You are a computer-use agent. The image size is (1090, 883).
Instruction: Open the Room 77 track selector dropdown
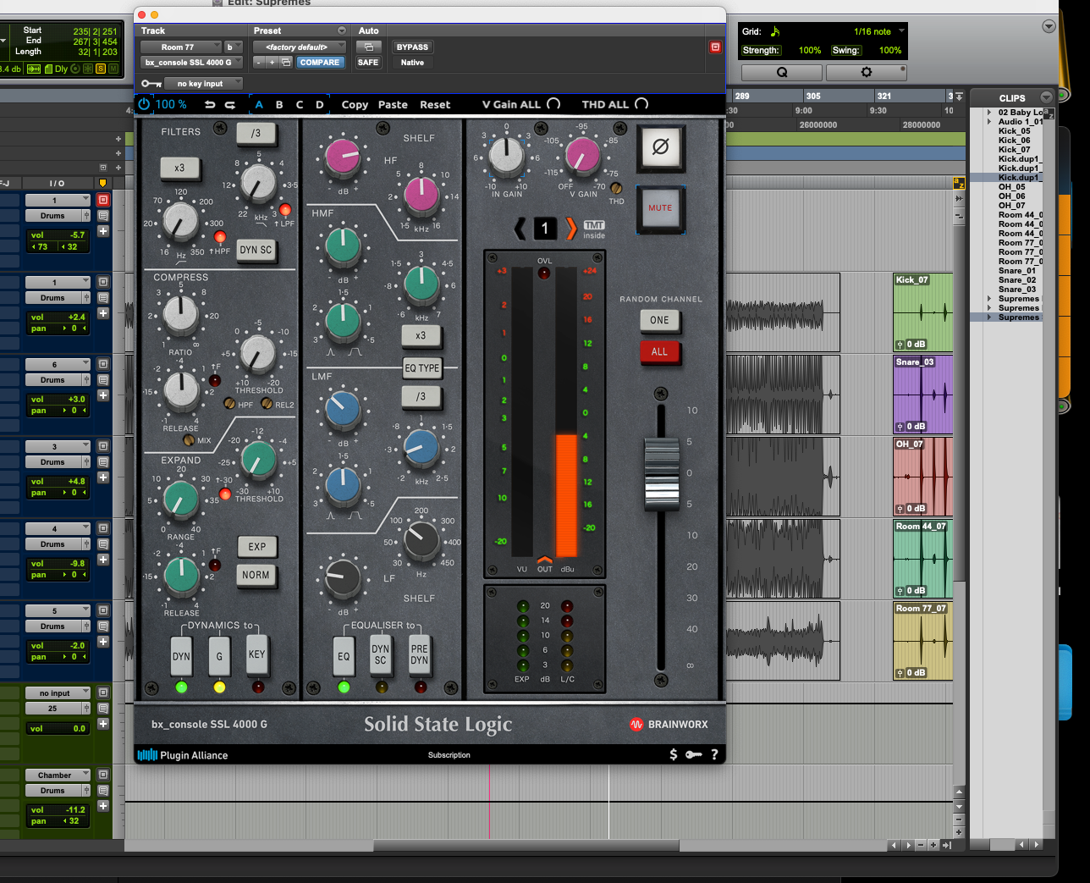[x=180, y=47]
